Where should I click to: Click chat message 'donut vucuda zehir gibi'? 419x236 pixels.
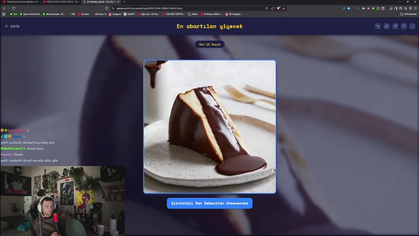[x=40, y=161]
